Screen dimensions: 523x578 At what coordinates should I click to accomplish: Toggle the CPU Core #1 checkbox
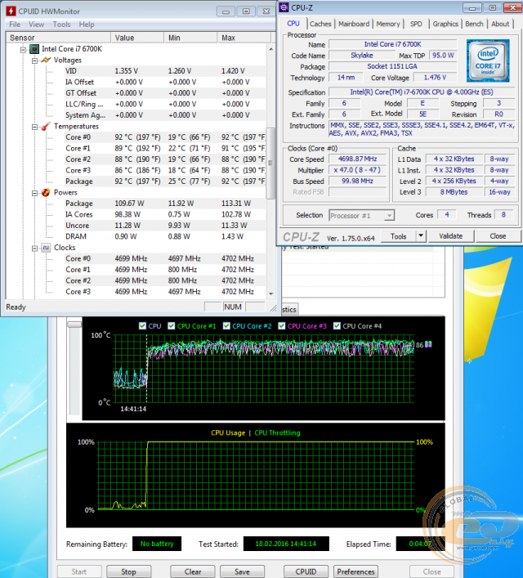point(172,326)
